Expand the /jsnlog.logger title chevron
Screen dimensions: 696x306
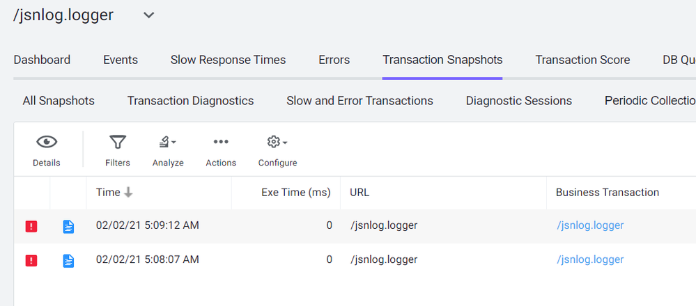tap(148, 15)
